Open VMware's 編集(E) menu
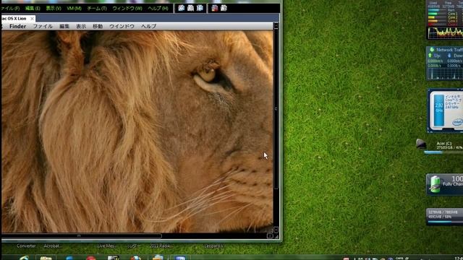 pos(33,8)
